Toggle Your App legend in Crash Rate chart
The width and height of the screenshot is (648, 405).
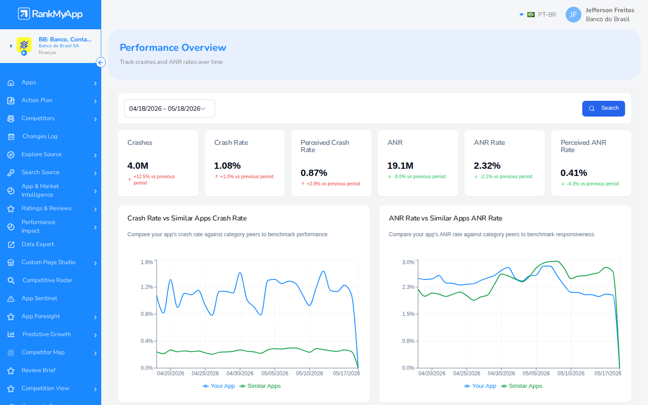point(219,386)
